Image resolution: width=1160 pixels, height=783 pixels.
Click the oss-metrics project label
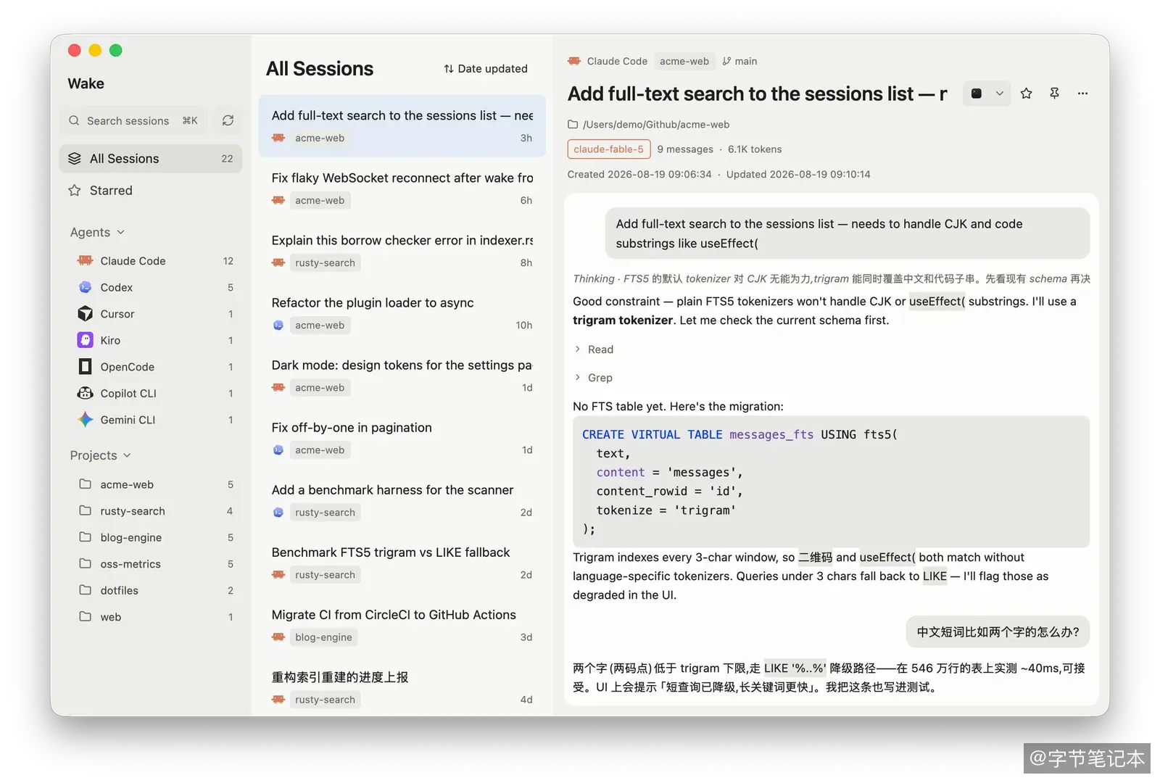click(130, 563)
